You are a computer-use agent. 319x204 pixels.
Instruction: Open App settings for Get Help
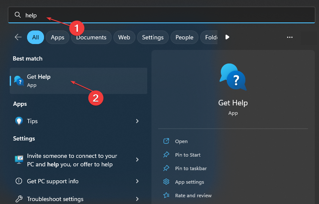tap(190, 182)
